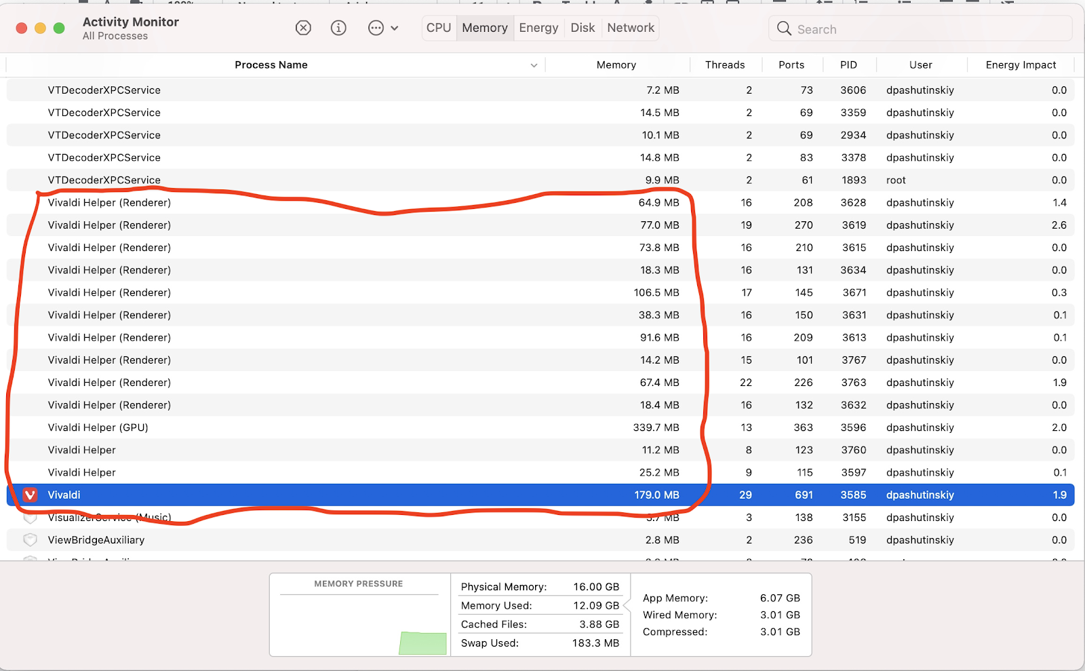Sort by the PID column header
This screenshot has height=671, width=1085.
(x=848, y=64)
